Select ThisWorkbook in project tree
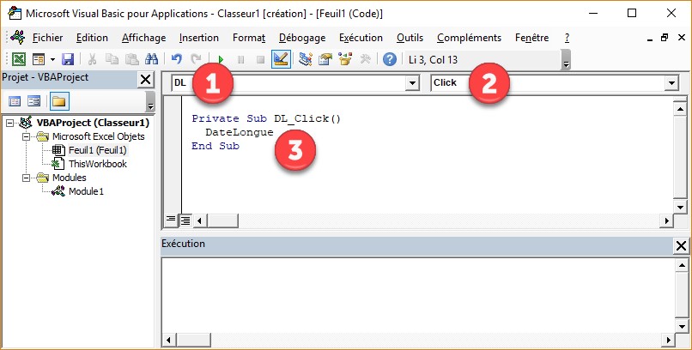This screenshot has width=692, height=350. tap(98, 164)
